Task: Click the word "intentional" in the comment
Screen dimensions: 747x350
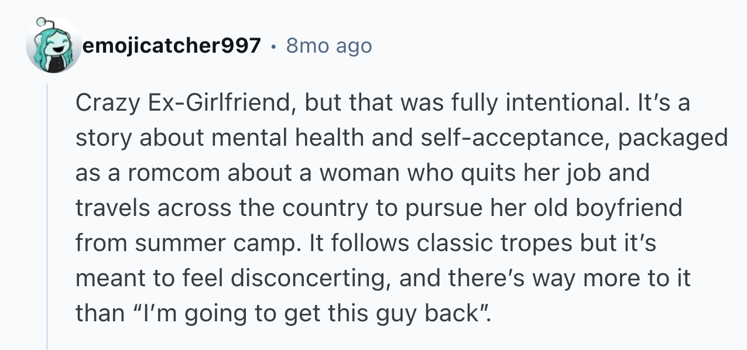Action: pos(561,104)
